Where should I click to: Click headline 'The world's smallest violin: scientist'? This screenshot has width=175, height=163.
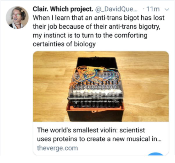91,130
